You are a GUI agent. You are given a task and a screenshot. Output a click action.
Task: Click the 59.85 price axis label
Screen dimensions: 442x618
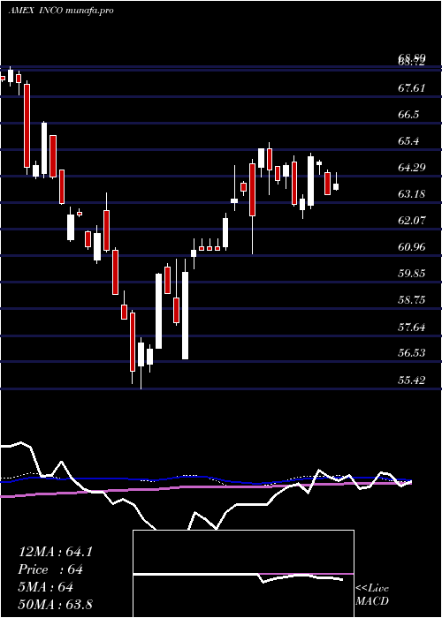[x=412, y=273]
